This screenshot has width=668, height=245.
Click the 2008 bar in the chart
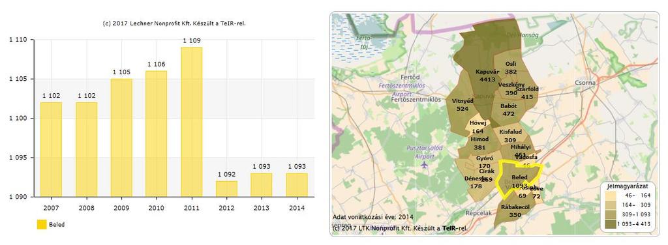(x=86, y=149)
